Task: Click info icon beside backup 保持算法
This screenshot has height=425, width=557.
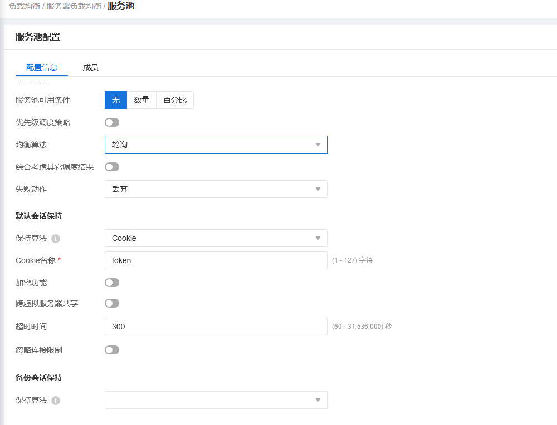Action: [56, 401]
